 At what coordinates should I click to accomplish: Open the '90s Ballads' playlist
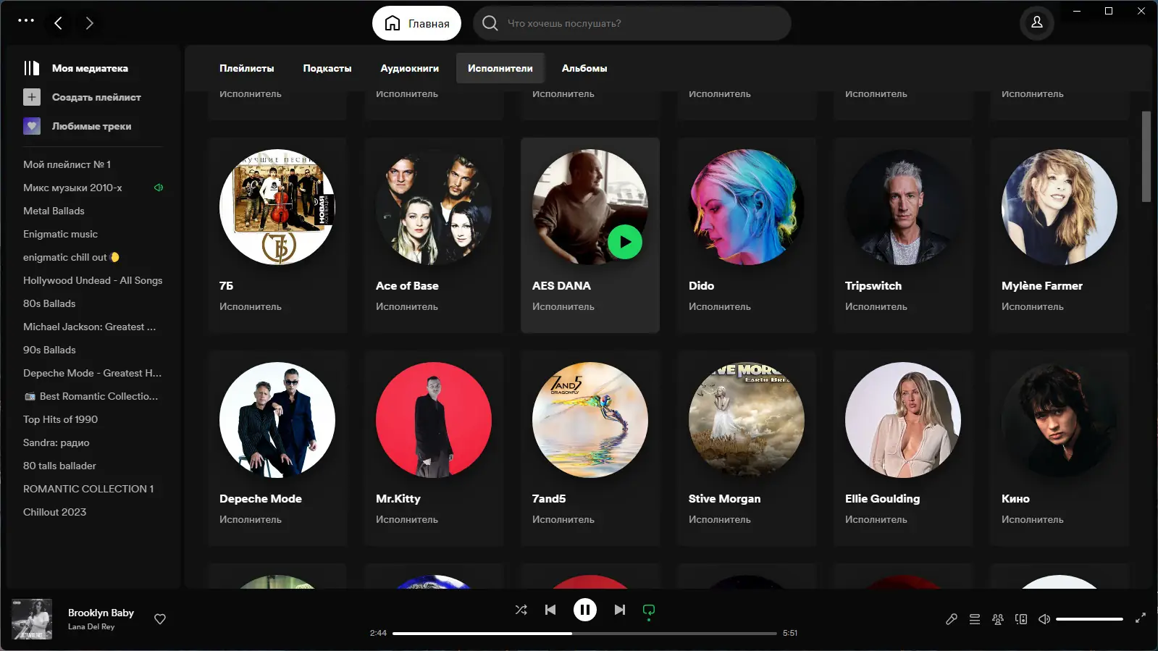[x=49, y=350]
